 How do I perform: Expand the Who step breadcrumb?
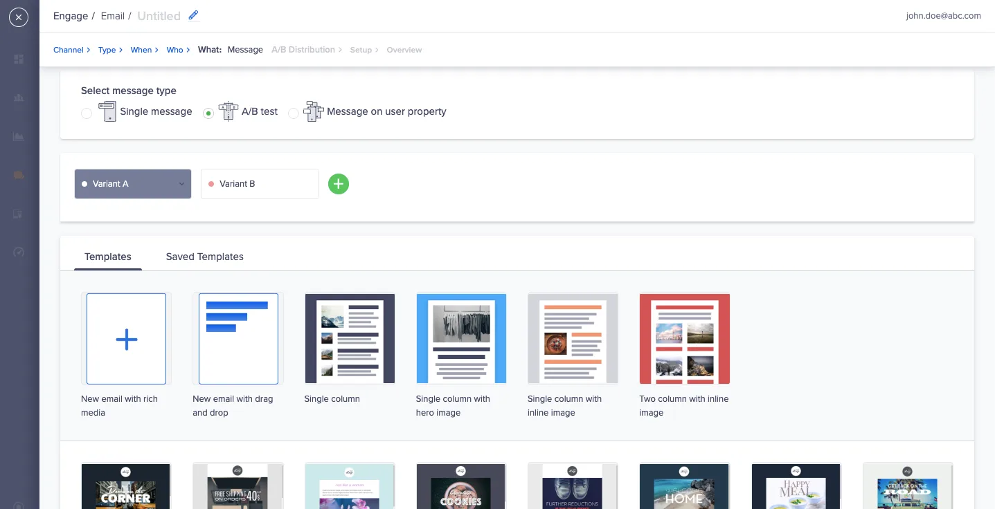(x=174, y=49)
